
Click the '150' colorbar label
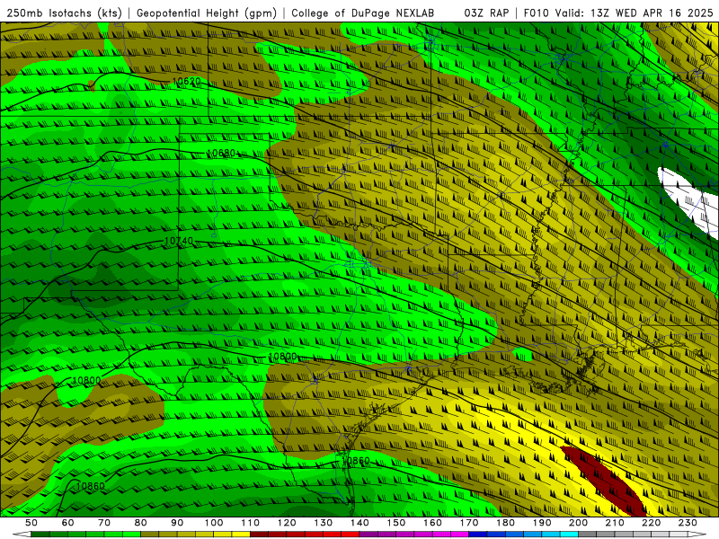[396, 523]
